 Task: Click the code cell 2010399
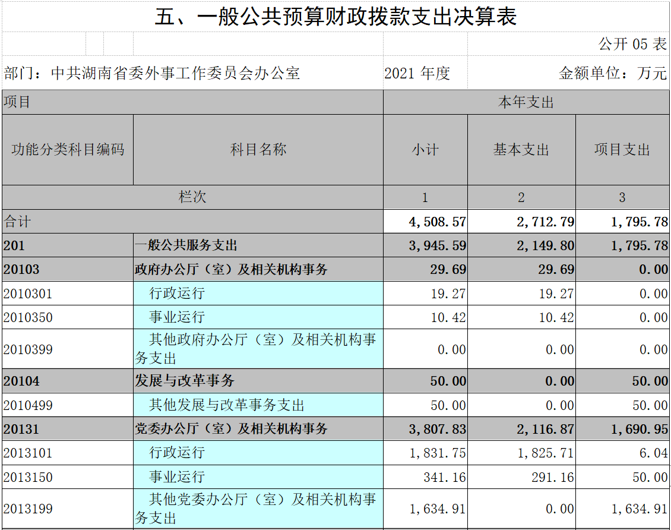click(68, 349)
